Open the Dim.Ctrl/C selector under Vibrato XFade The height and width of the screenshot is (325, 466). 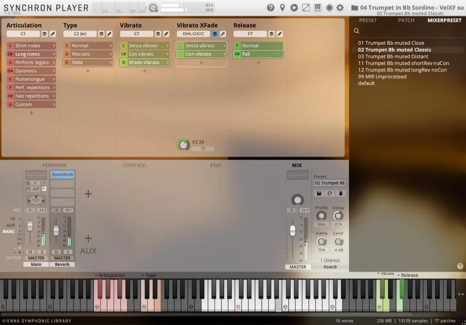tap(193, 34)
